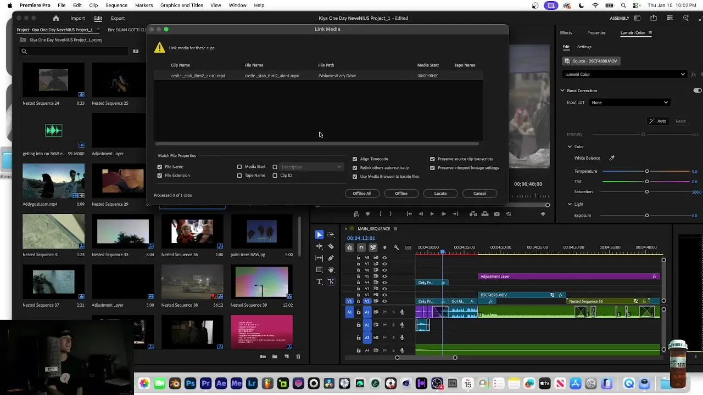Hide track V4 with its eye icon
Image resolution: width=703 pixels, height=395 pixels.
[384, 283]
